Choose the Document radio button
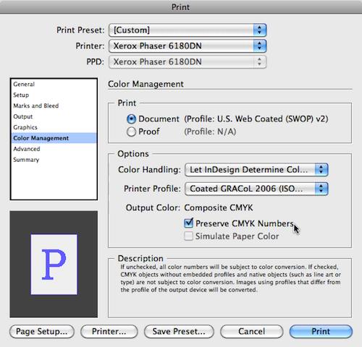The height and width of the screenshot is (347, 362). click(132, 119)
